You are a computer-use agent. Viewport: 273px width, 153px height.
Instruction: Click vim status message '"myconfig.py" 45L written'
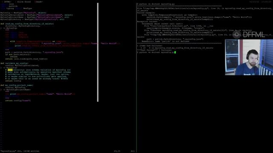click(x=20, y=151)
